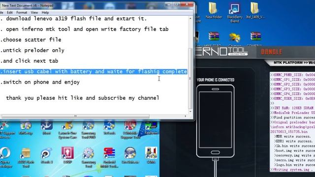Open the 3uTools blue desktop shortcut
The width and height of the screenshot is (315, 177).
click(109, 128)
